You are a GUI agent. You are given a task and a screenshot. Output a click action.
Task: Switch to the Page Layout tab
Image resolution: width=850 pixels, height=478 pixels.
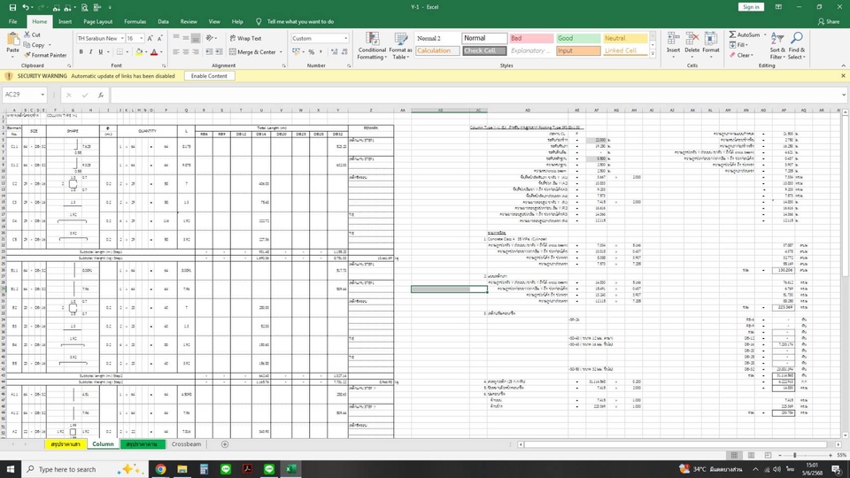(x=98, y=21)
